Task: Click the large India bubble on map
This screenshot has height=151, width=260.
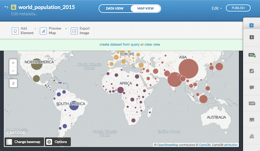Action: (175, 79)
